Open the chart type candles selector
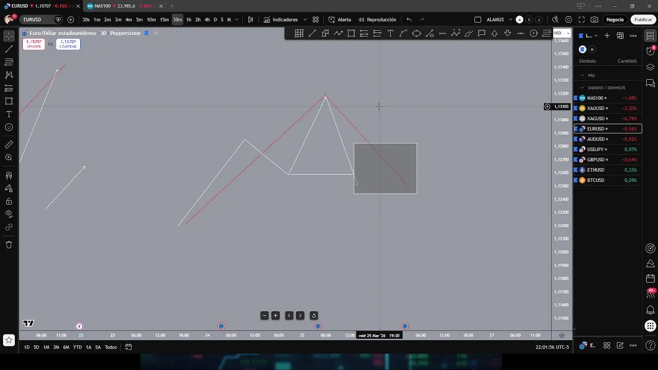Viewport: 658px width, 370px height. tap(250, 20)
